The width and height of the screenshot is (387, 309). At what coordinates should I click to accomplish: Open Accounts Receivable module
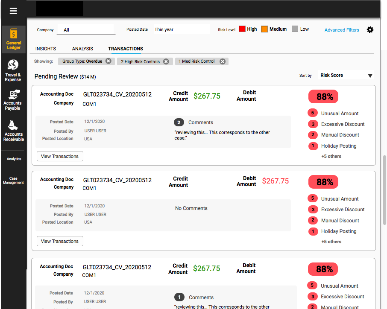[13, 131]
